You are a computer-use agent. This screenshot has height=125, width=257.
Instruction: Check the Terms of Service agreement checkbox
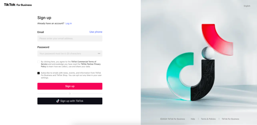(x=39, y=62)
